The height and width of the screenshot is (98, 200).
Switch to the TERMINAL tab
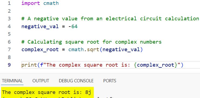click(x=12, y=81)
